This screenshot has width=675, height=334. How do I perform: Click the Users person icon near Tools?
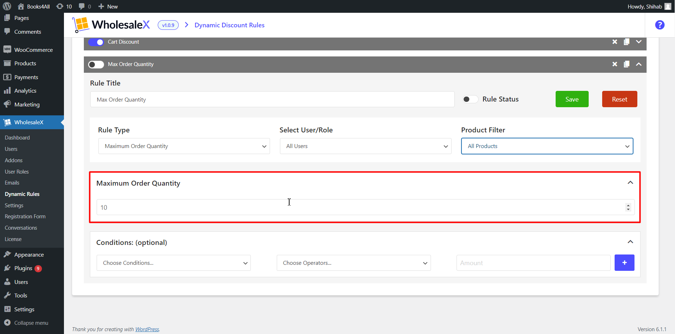(7, 282)
